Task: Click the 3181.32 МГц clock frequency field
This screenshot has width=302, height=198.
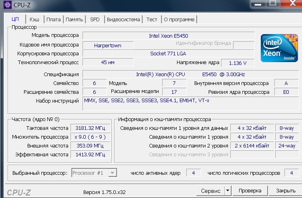Action: click(88, 128)
